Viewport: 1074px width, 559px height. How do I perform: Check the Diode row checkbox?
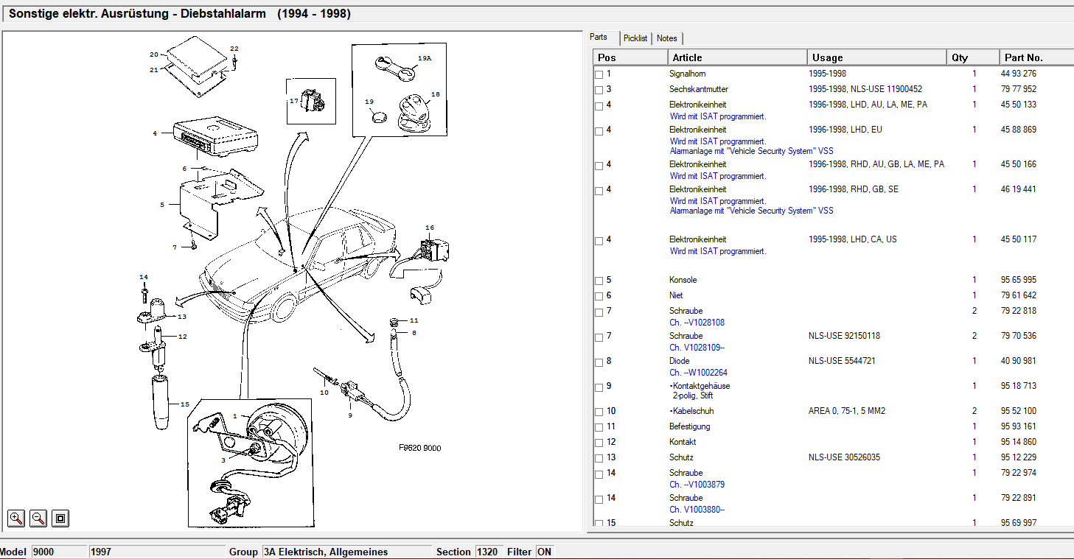pos(599,362)
